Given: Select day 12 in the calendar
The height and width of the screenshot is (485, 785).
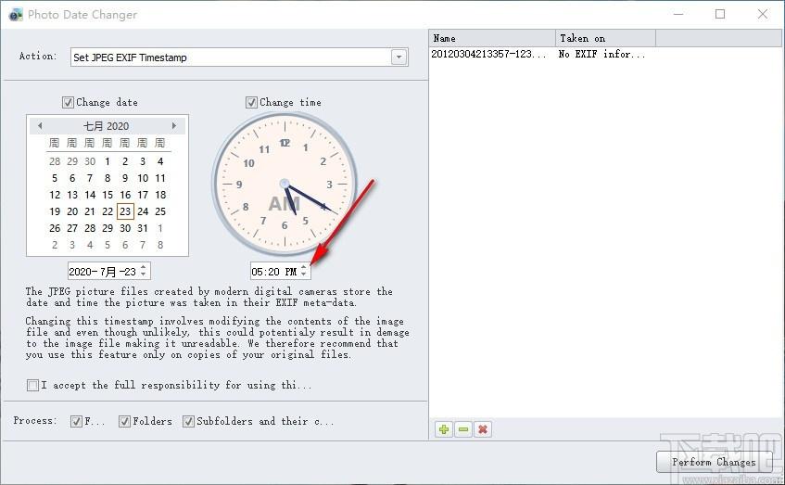Looking at the screenshot, I should (x=55, y=195).
